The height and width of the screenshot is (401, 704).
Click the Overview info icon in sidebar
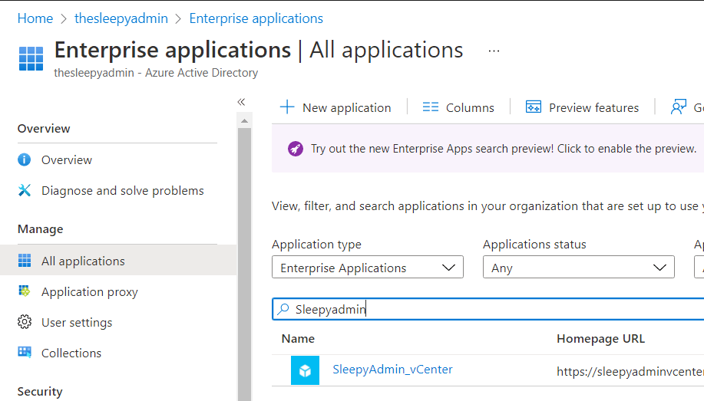[25, 159]
